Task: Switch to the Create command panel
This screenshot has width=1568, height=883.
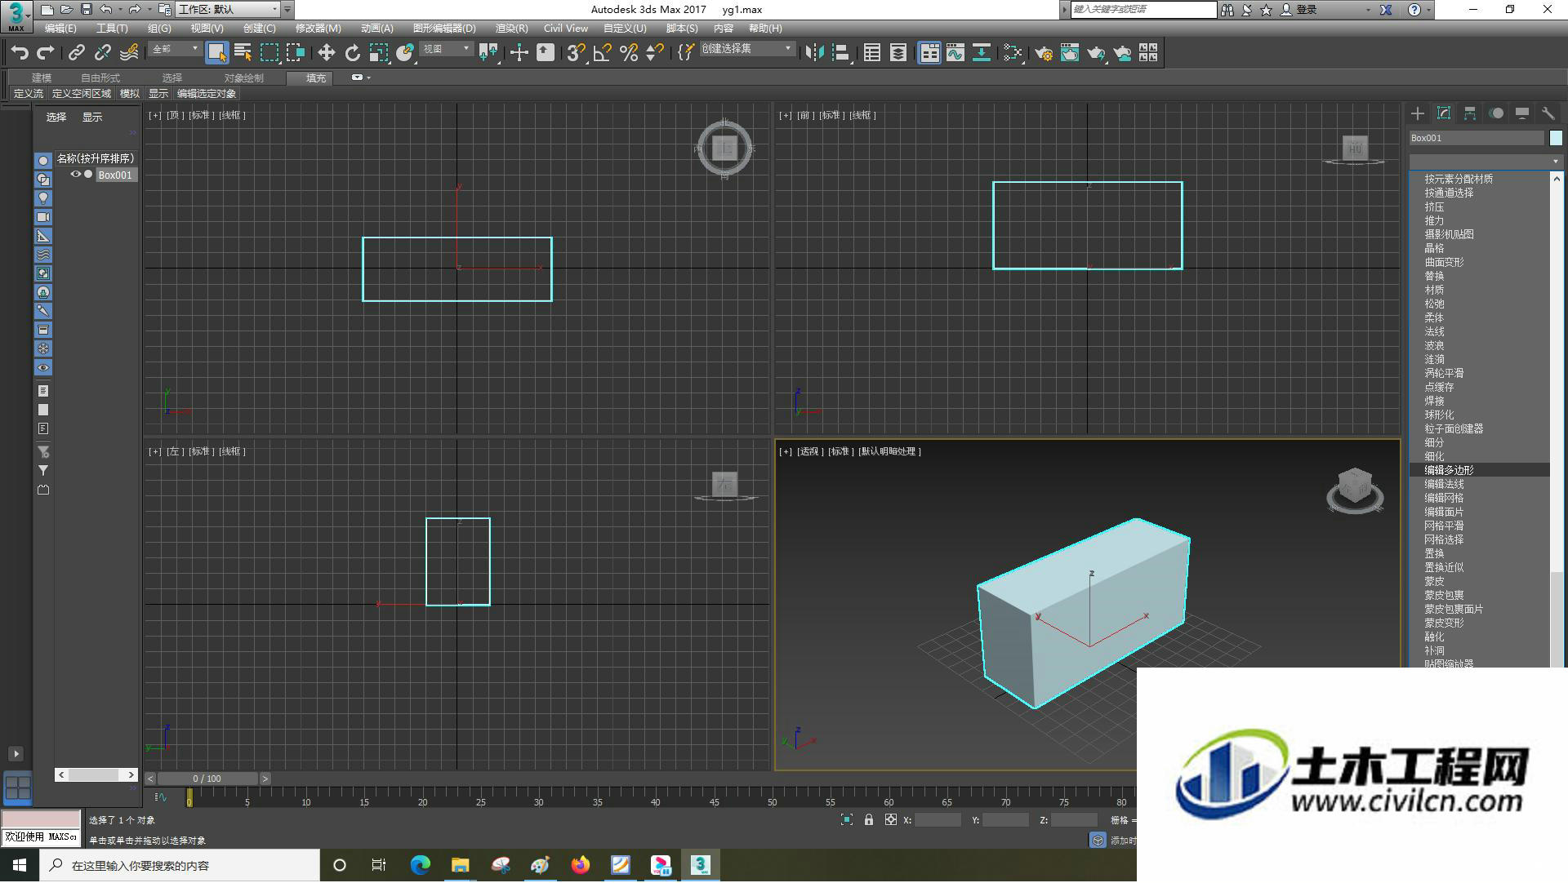Action: tap(1418, 113)
